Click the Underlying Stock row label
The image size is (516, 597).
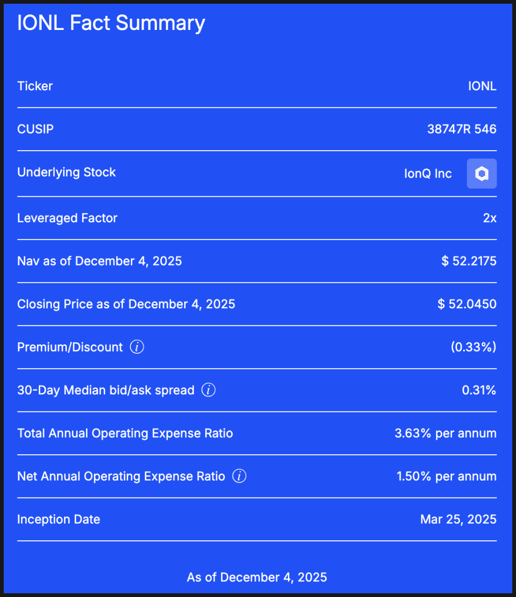pos(67,172)
